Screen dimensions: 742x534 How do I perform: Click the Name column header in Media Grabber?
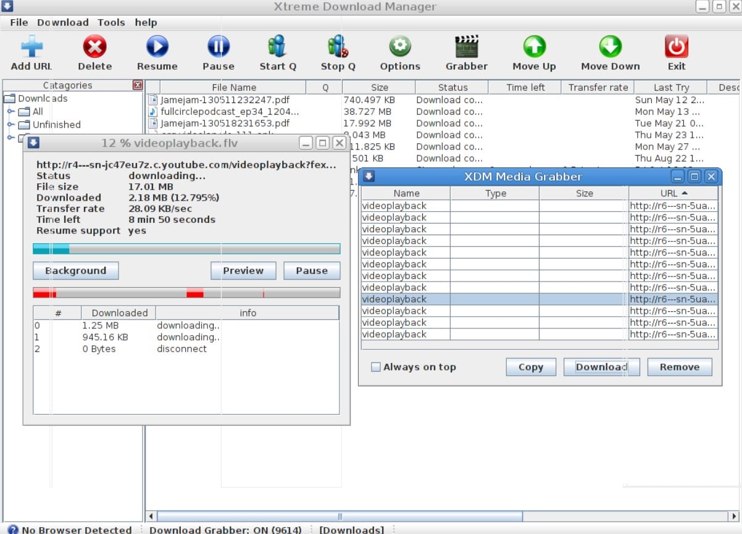pos(406,193)
